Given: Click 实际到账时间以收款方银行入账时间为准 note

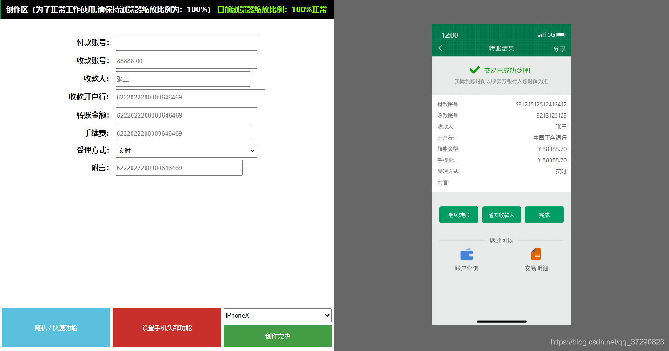Looking at the screenshot, I should point(502,81).
